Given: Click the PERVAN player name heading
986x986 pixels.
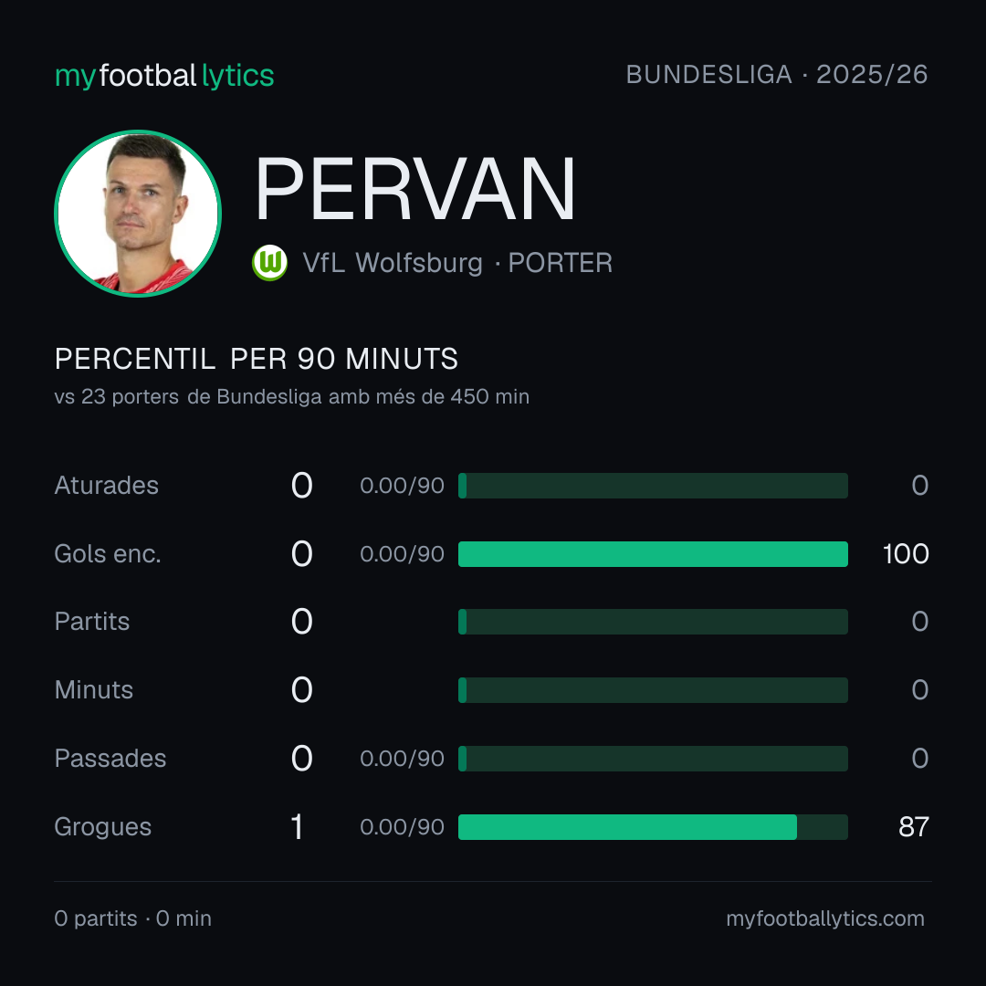Looking at the screenshot, I should point(414,189).
